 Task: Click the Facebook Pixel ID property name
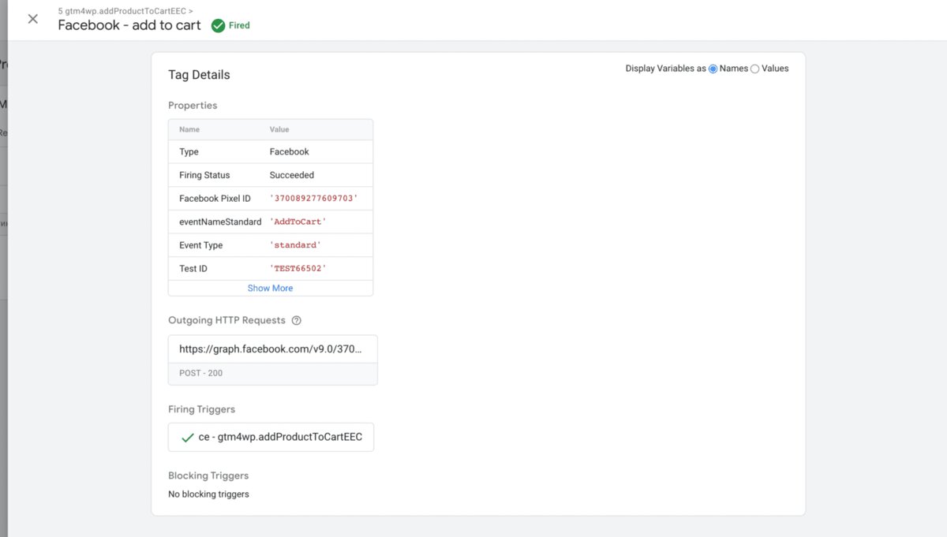tap(215, 199)
